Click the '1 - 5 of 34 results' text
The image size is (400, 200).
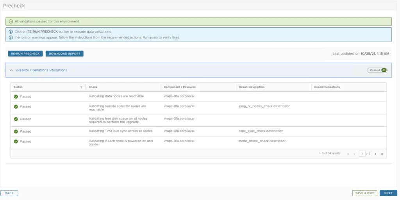(329, 154)
